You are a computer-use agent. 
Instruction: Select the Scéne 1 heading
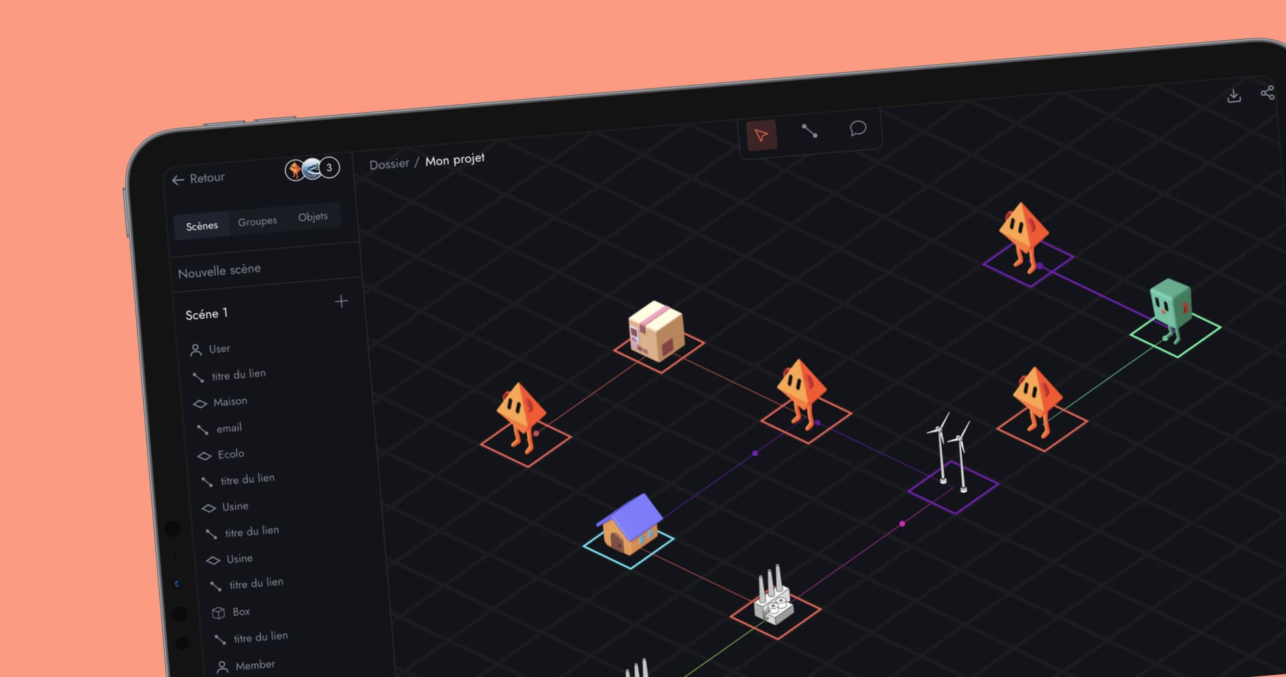206,313
